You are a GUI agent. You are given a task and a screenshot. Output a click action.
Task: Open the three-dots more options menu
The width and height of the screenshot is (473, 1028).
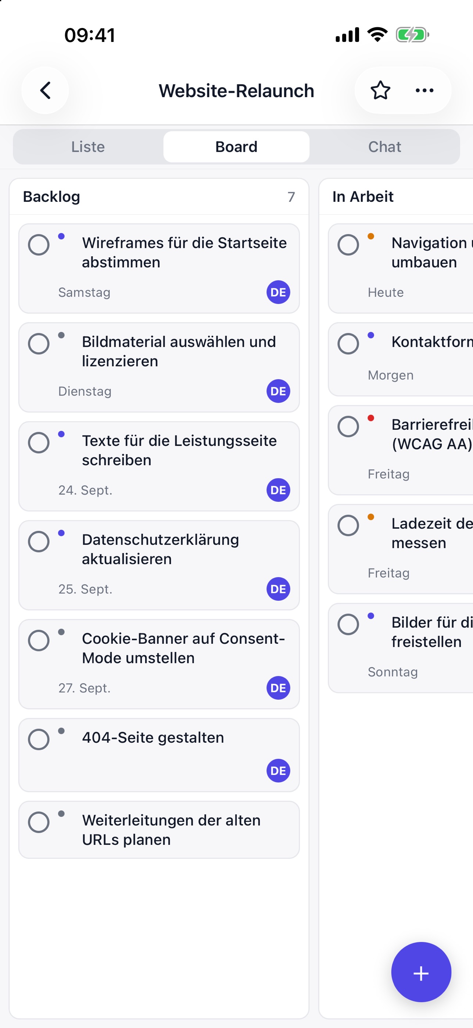click(x=424, y=90)
